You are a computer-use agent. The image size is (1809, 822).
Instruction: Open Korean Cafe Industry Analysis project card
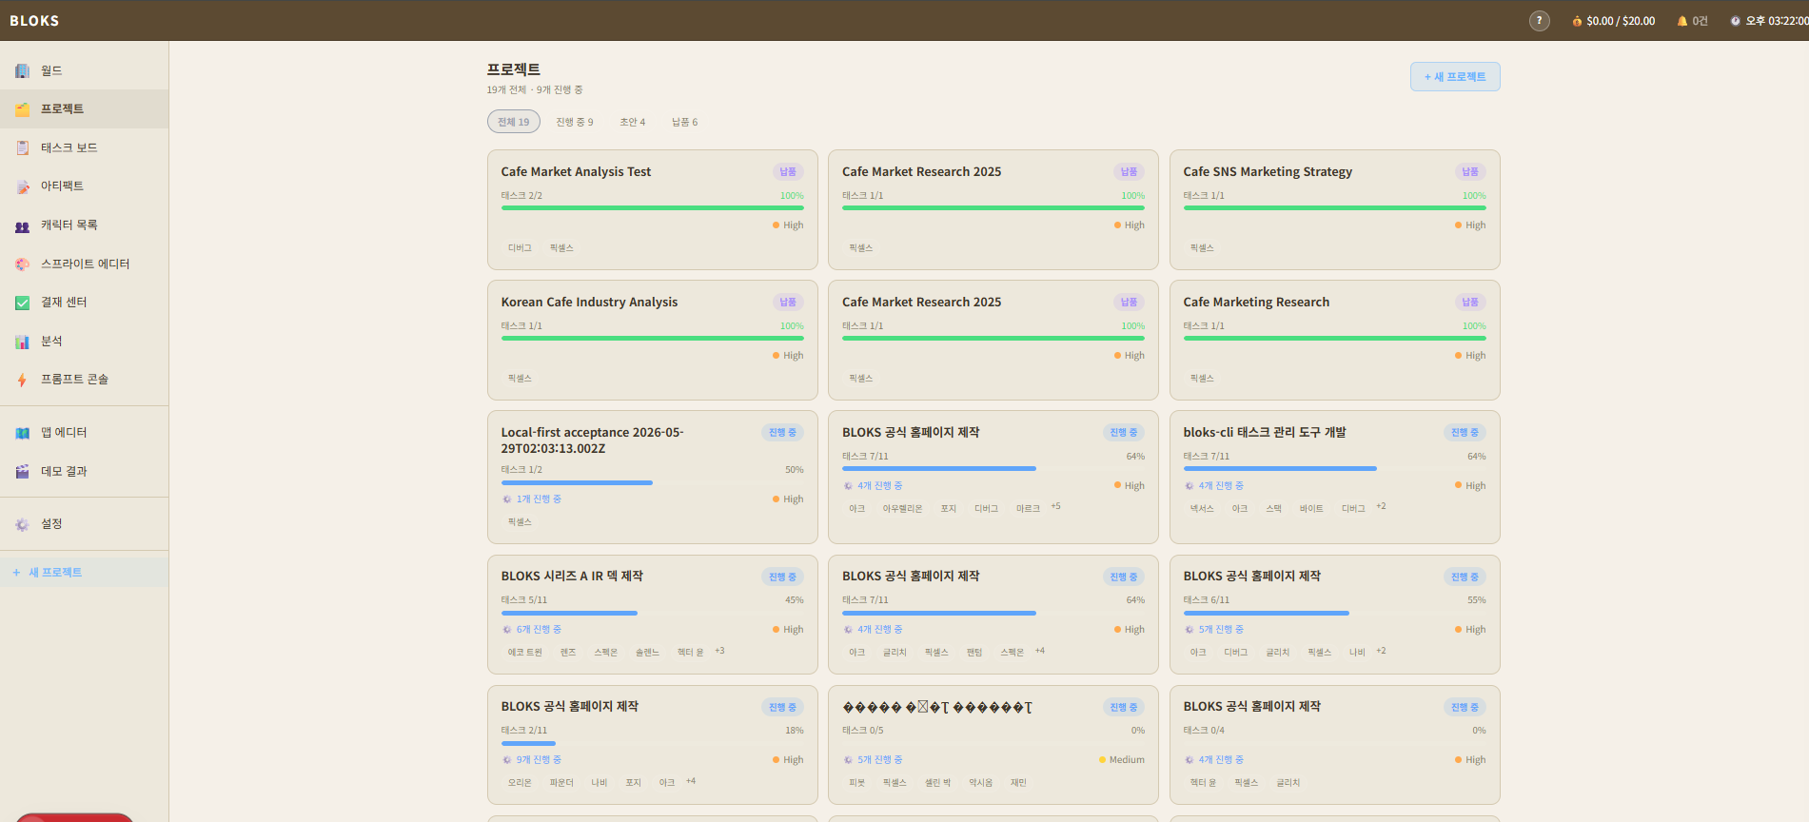pos(653,340)
